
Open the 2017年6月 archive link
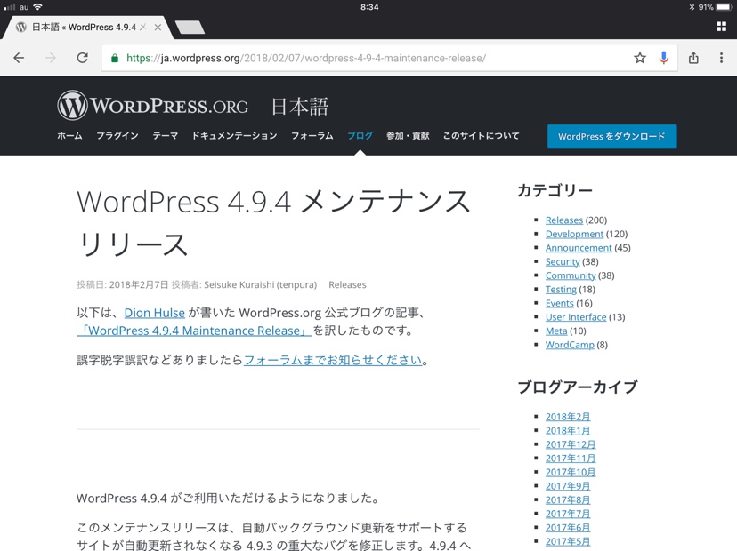pyautogui.click(x=568, y=528)
